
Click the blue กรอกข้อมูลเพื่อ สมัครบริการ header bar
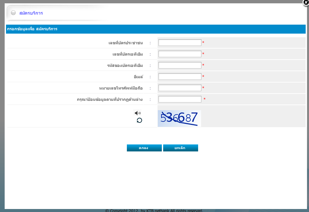pyautogui.click(x=155, y=29)
